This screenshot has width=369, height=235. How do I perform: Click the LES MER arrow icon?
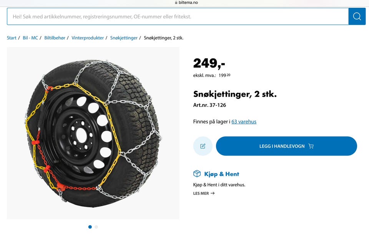[x=213, y=193]
